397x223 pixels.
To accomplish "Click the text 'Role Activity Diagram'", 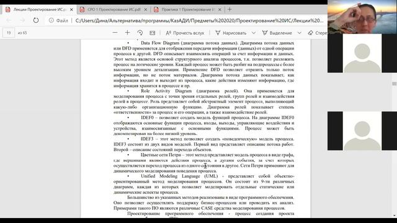I will coord(166,91).
